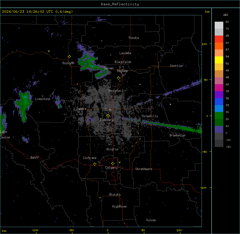
Task: Click the Lacombe city label
Action: point(125,53)
